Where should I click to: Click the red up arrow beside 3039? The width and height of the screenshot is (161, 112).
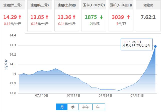coord(128,17)
